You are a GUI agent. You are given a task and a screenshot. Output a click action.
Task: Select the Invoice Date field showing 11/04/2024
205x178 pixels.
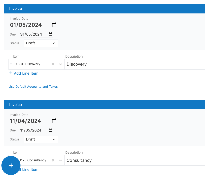[26, 121]
